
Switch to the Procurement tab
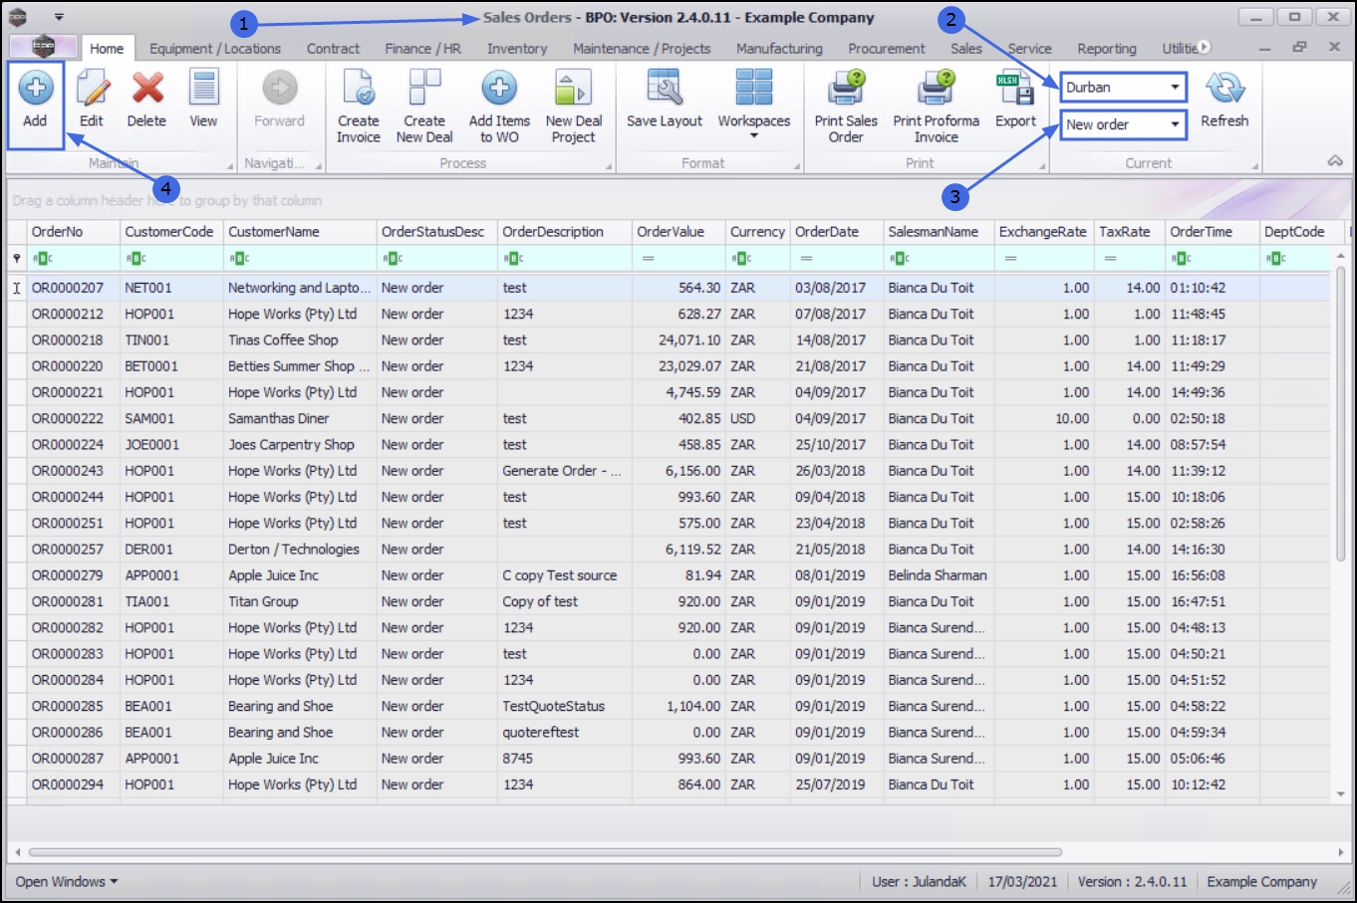coord(887,49)
